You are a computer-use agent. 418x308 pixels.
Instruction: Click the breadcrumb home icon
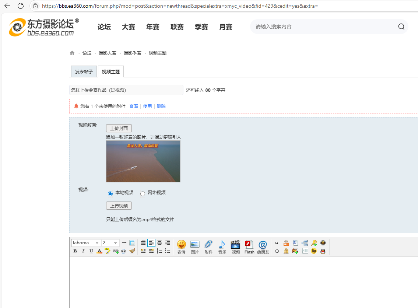tap(72, 53)
